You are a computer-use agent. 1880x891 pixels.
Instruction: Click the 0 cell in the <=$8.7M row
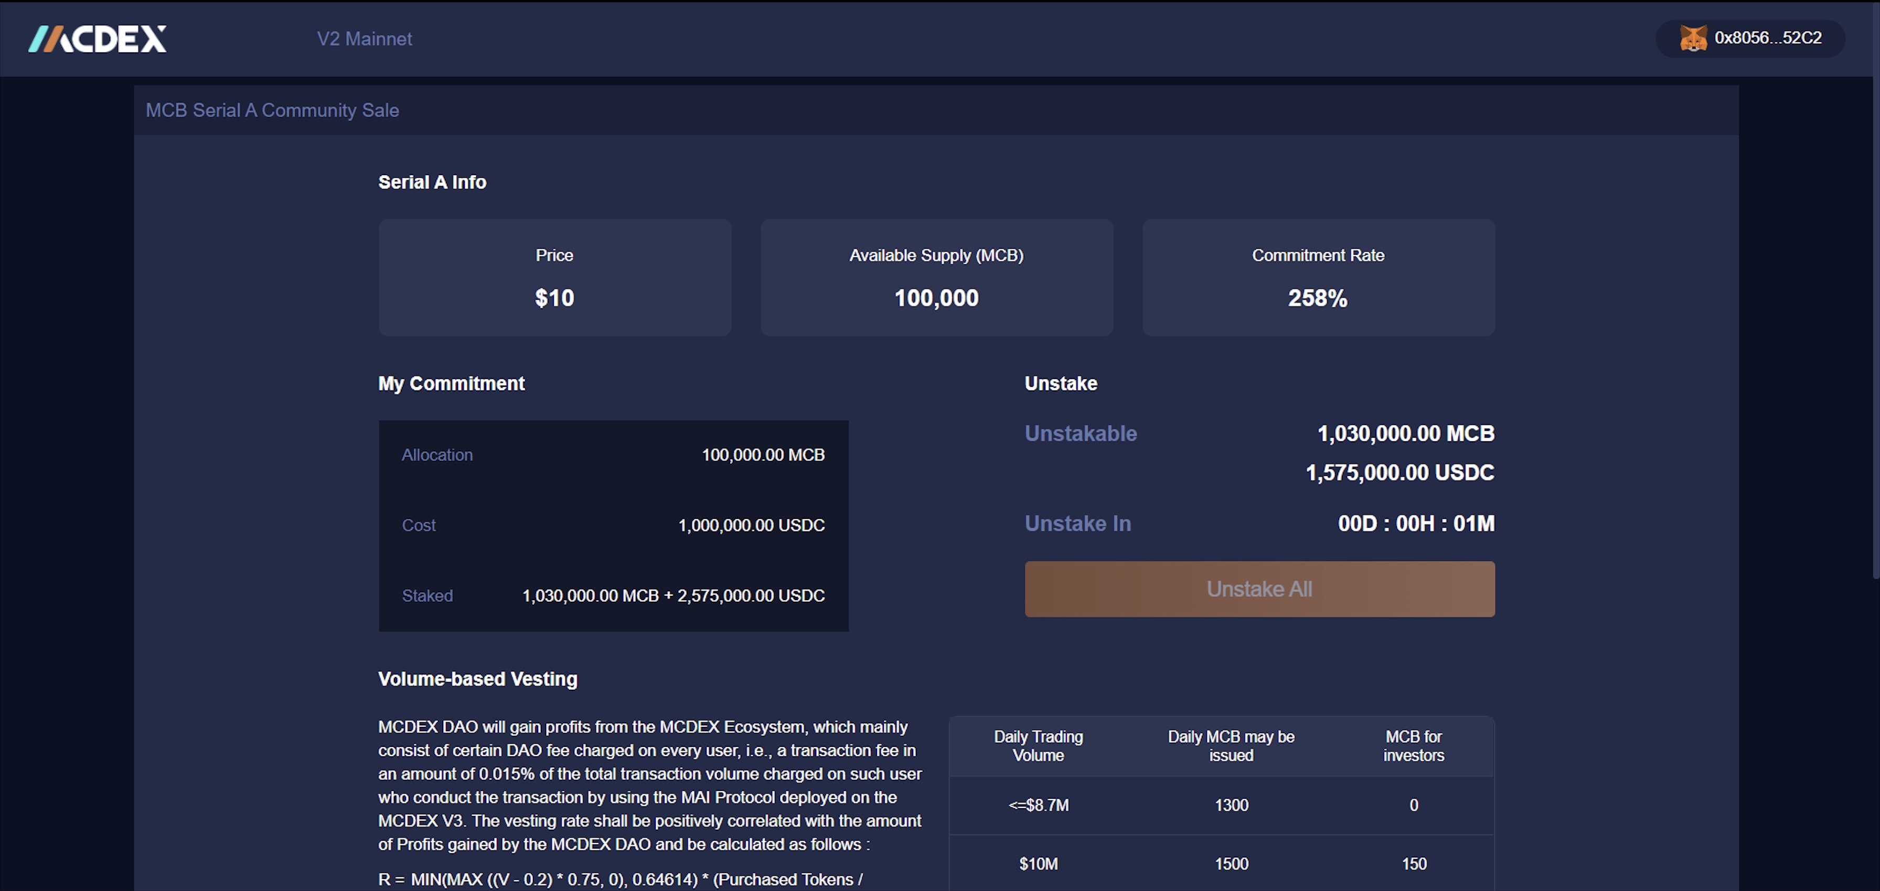(x=1414, y=806)
